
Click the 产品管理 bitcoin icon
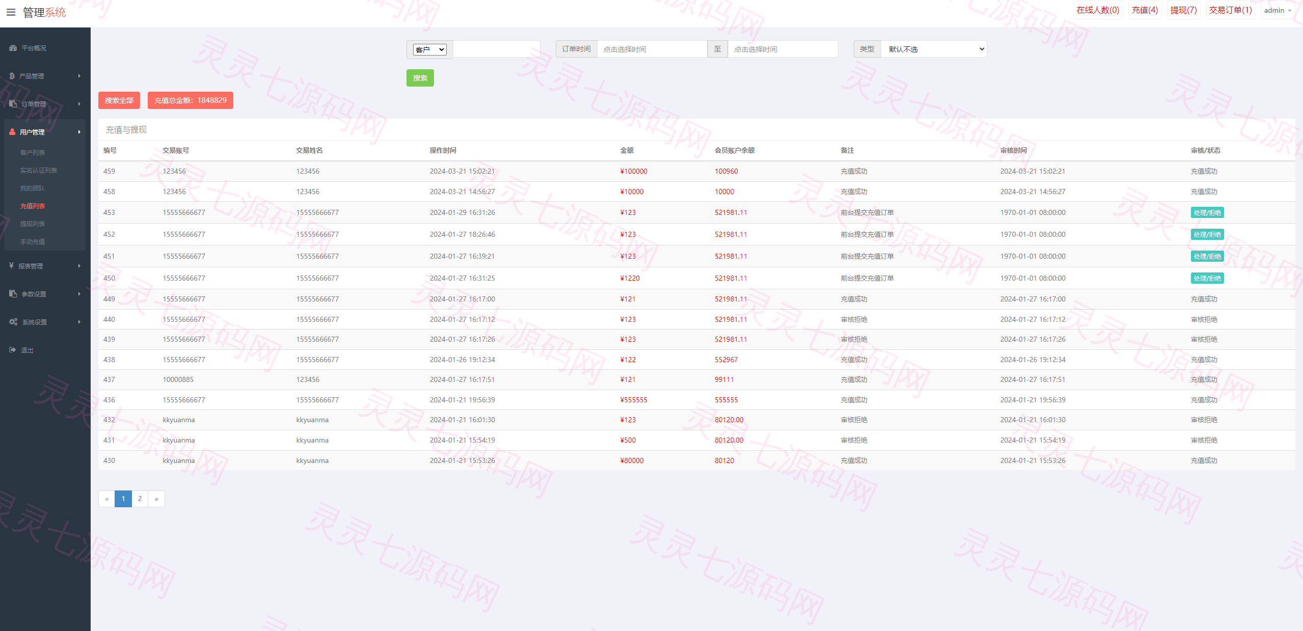tap(12, 76)
